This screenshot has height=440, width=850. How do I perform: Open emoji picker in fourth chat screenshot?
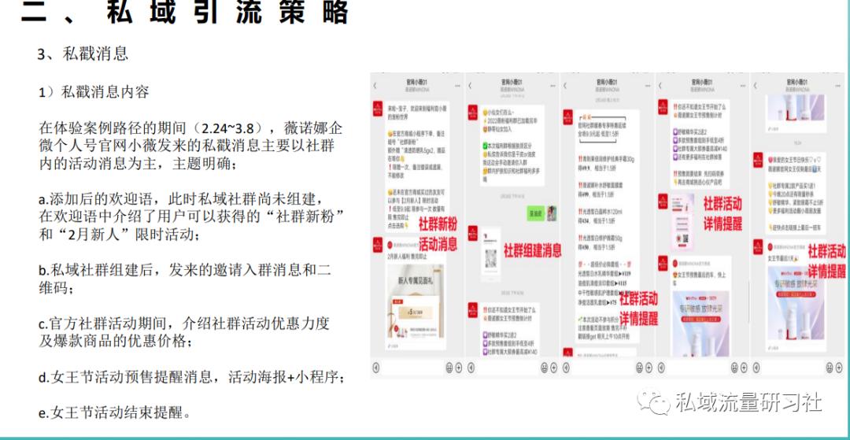coord(734,368)
